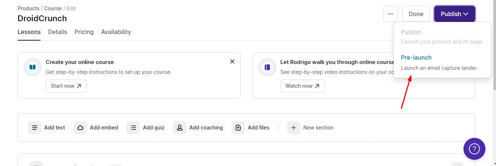The width and height of the screenshot is (496, 166).
Task: Click the DroidCrunch course title
Action: point(42,18)
